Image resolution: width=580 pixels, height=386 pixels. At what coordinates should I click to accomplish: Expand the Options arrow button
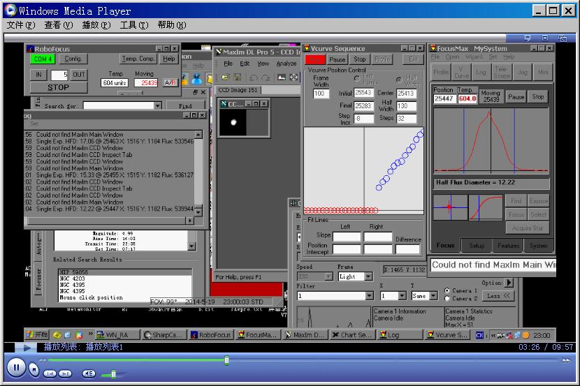click(x=509, y=283)
